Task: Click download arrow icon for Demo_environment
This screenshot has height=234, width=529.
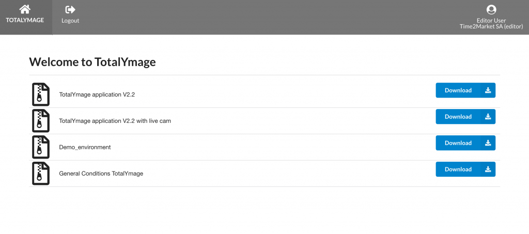Action: (x=488, y=143)
